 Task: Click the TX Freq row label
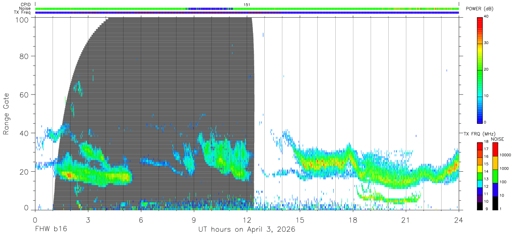coord(23,12)
